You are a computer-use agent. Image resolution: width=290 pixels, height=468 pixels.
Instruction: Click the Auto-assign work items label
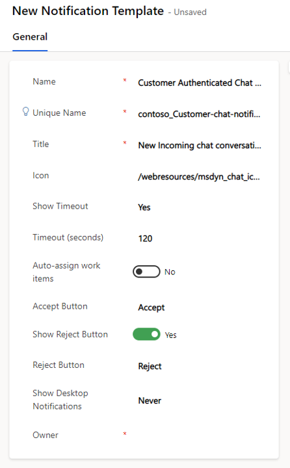click(66, 272)
